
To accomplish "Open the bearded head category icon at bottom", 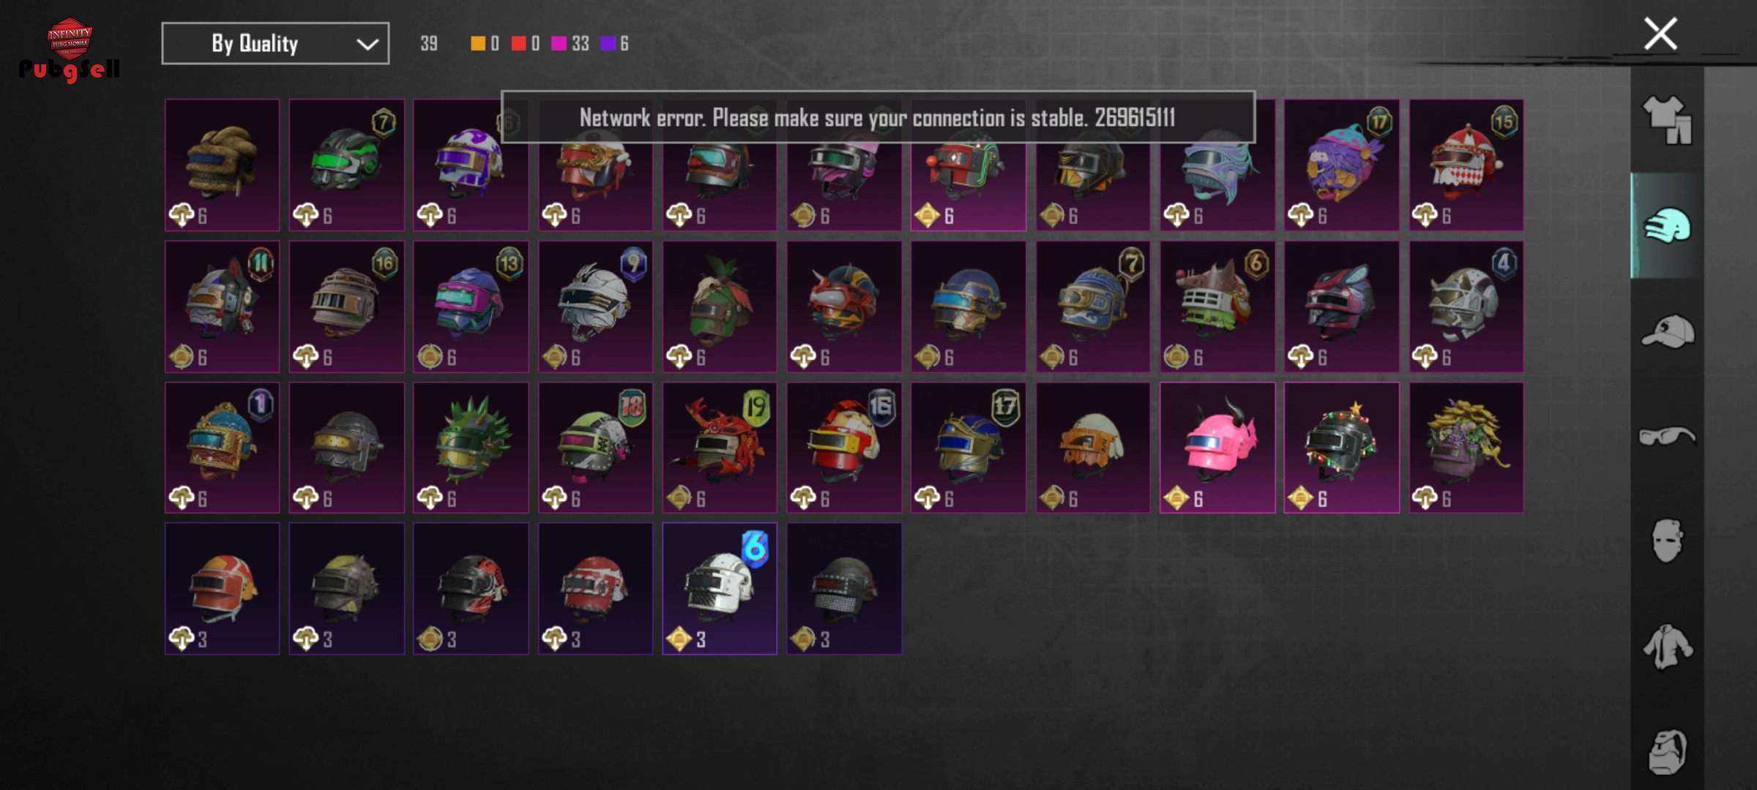I will click(x=1667, y=752).
